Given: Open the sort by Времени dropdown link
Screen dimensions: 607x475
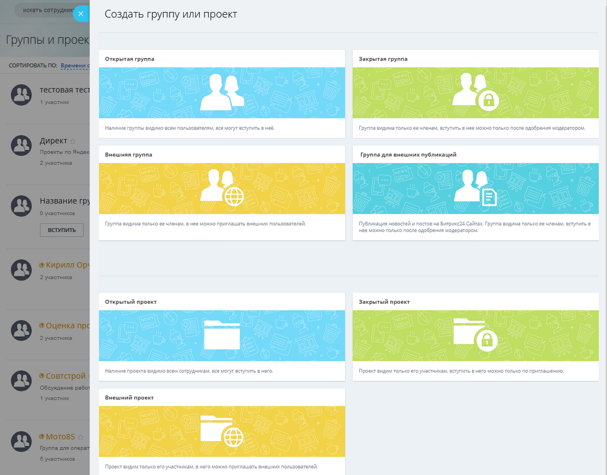Looking at the screenshot, I should tap(75, 65).
